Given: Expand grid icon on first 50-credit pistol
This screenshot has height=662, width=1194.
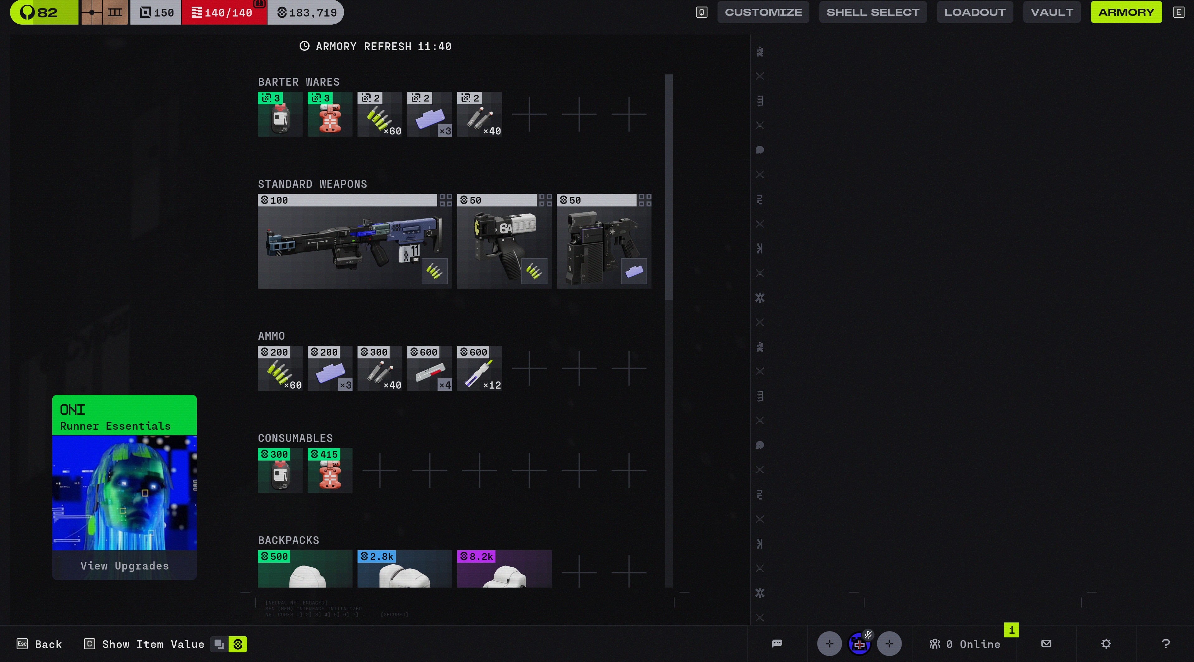Looking at the screenshot, I should pos(545,200).
